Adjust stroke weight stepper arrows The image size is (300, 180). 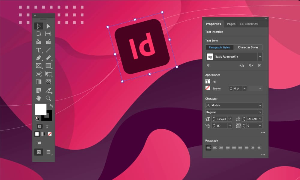coord(231,88)
